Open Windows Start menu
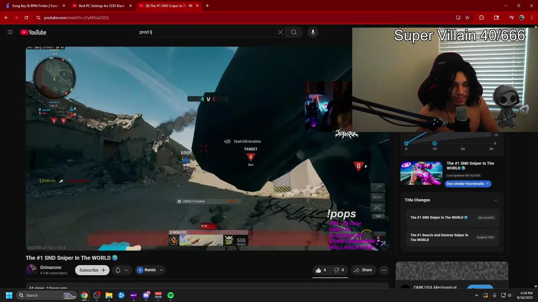The image size is (538, 302). pos(9,295)
